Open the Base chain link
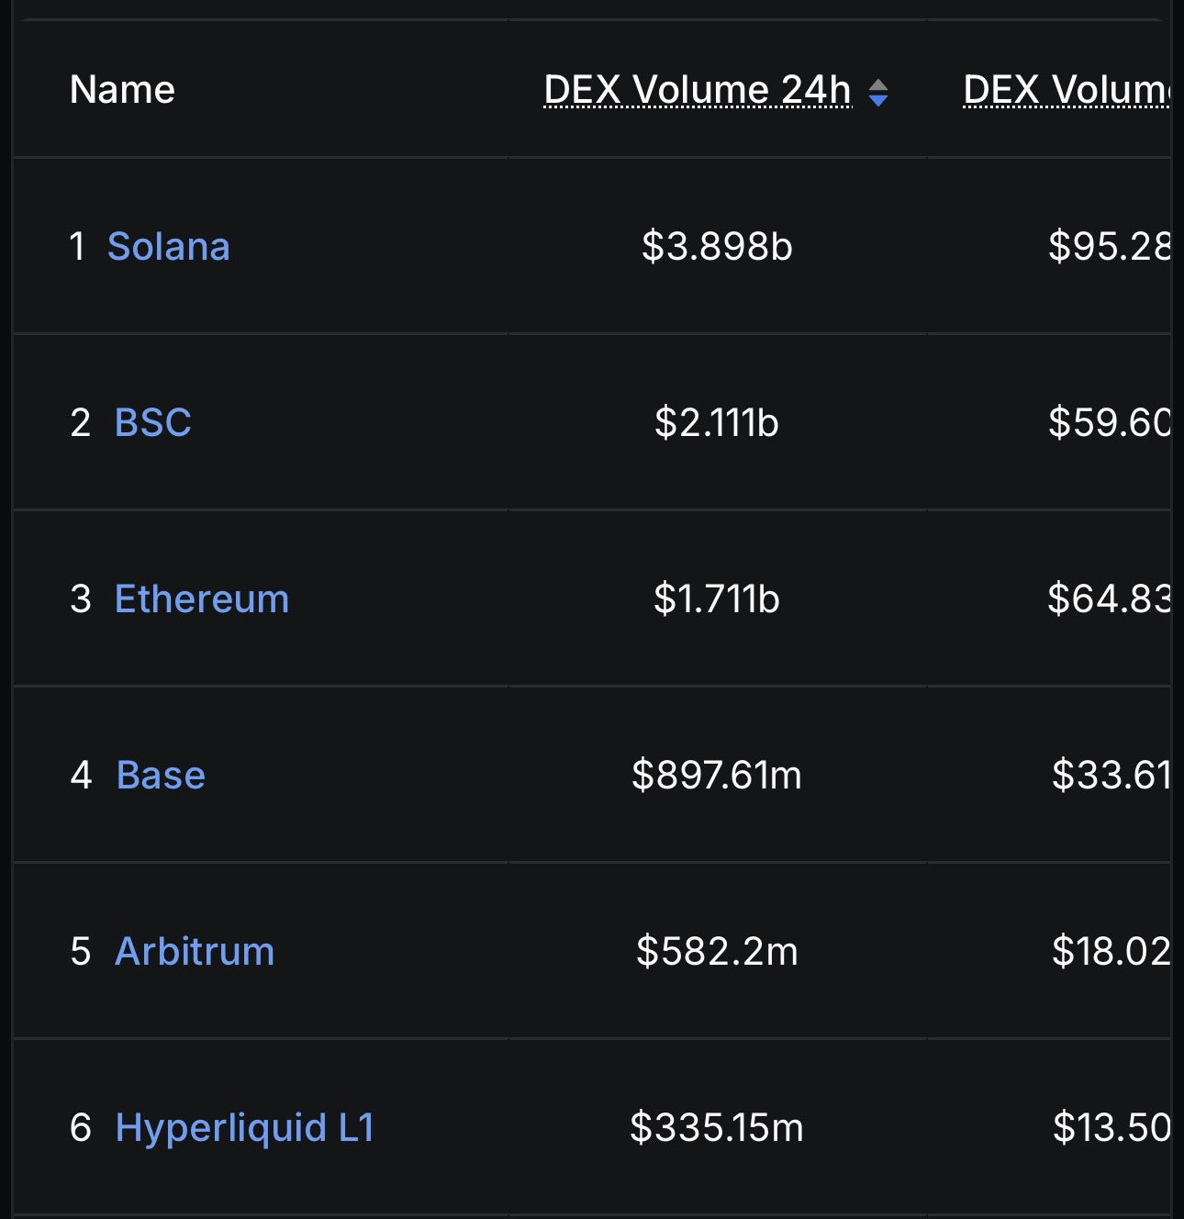Image resolution: width=1184 pixels, height=1219 pixels. [161, 775]
